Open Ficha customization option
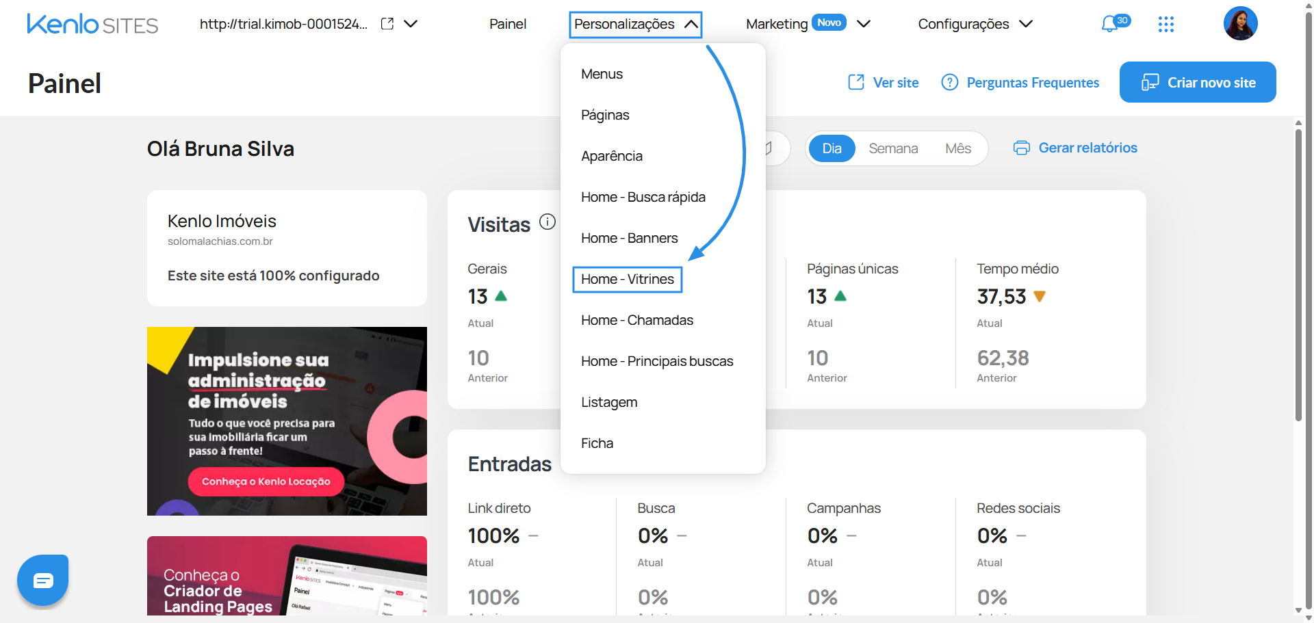The width and height of the screenshot is (1314, 623). click(x=597, y=443)
